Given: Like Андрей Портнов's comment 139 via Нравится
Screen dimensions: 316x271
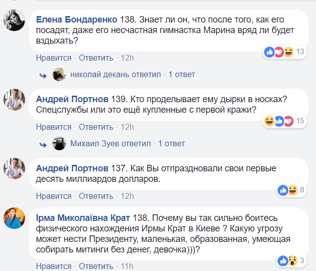Looking at the screenshot, I should [53, 127].
